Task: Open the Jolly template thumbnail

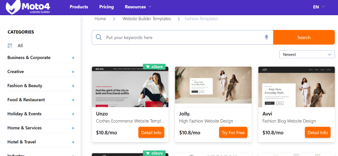Action: [x=213, y=87]
